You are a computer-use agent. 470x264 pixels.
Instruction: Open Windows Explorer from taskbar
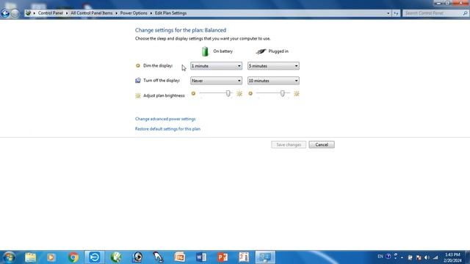[31, 257]
